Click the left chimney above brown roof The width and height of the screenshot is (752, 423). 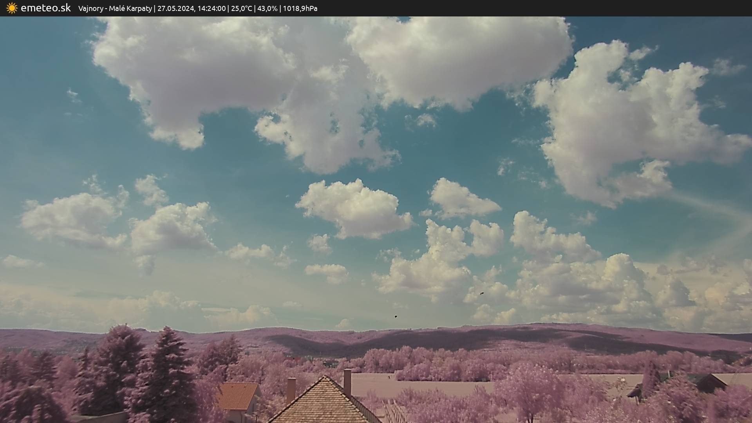[x=291, y=390]
